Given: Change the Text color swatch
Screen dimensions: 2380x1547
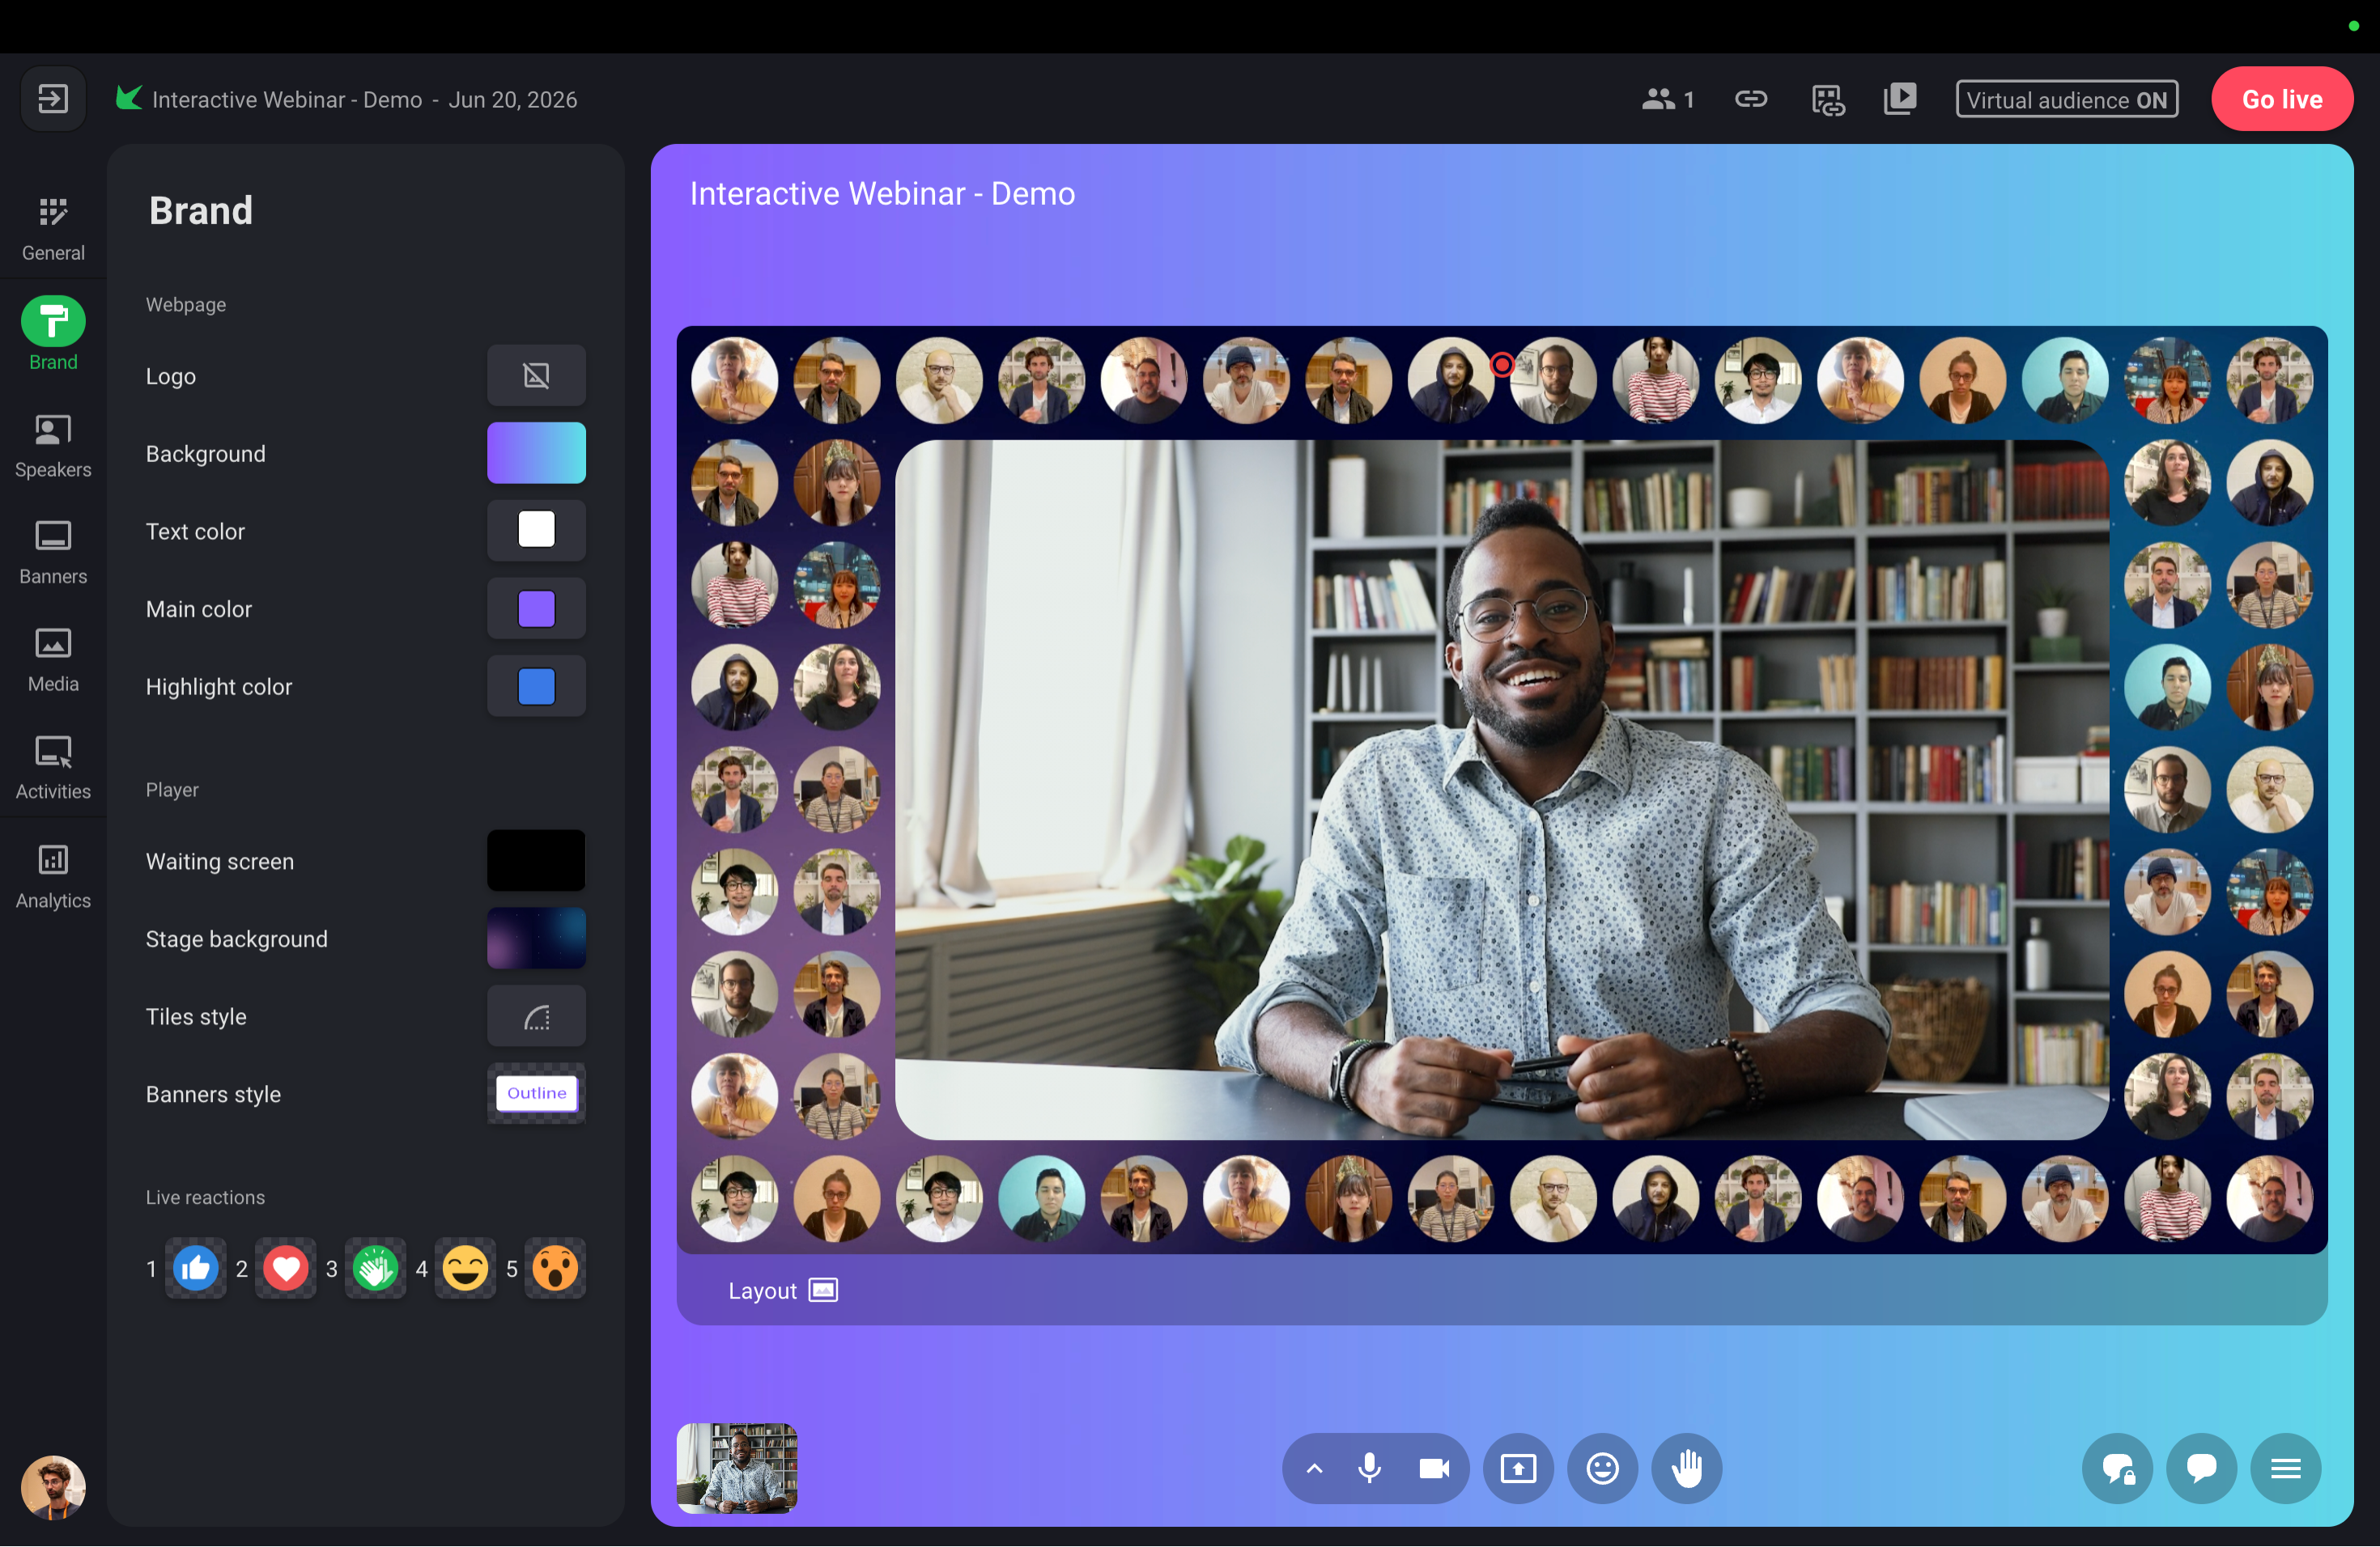Looking at the screenshot, I should (x=536, y=531).
